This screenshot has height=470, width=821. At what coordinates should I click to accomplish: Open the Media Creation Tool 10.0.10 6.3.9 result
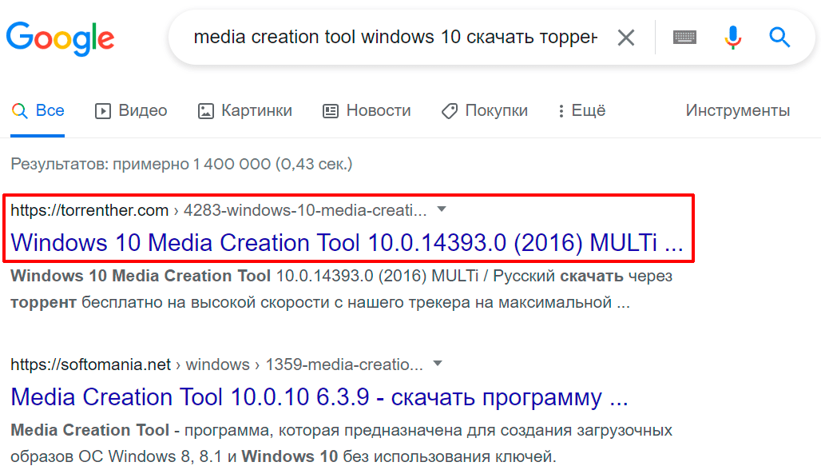click(319, 397)
